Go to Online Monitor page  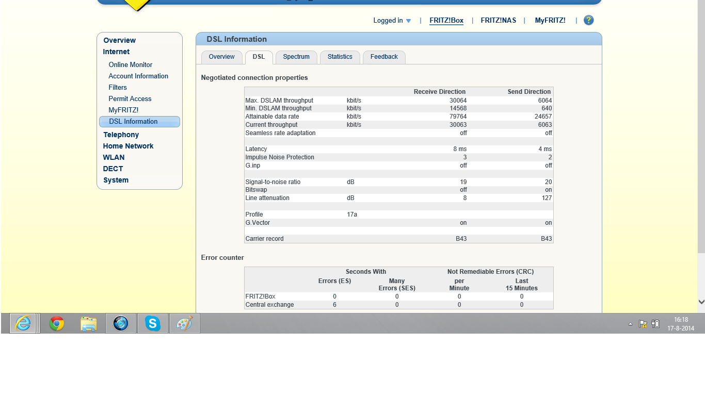point(130,64)
